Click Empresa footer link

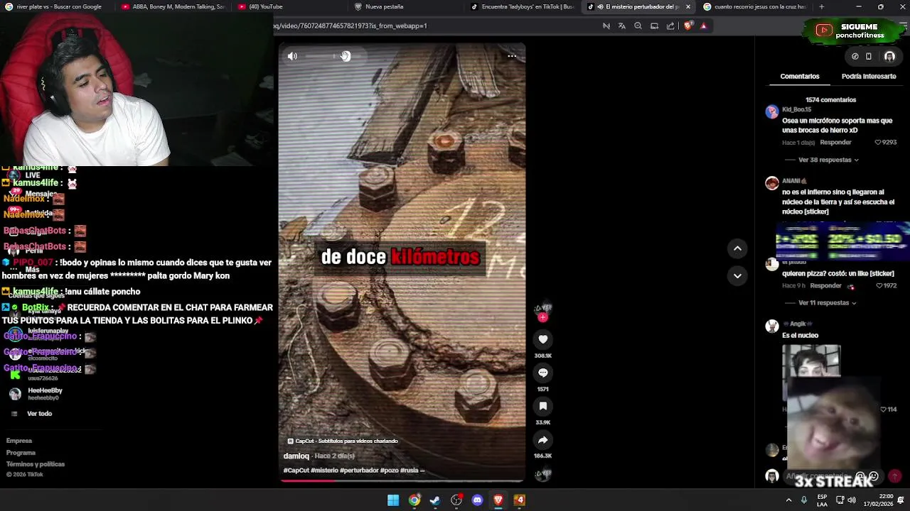(x=19, y=441)
